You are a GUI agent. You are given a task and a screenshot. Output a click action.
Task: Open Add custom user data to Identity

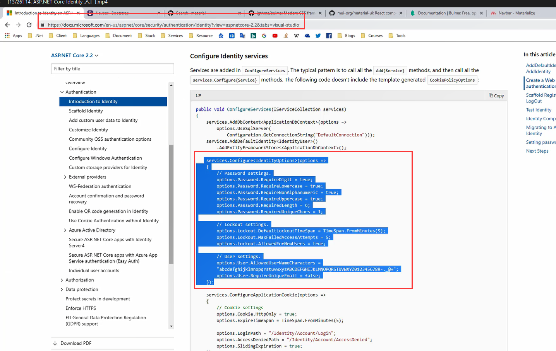pyautogui.click(x=103, y=121)
